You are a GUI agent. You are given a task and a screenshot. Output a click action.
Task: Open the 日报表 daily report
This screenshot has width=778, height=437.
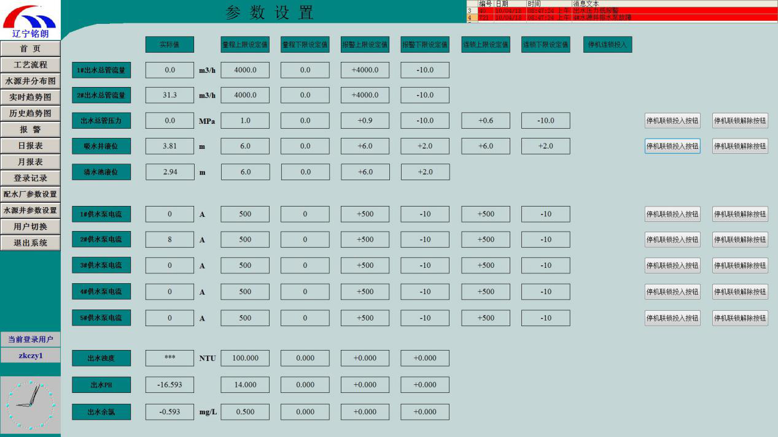[30, 146]
